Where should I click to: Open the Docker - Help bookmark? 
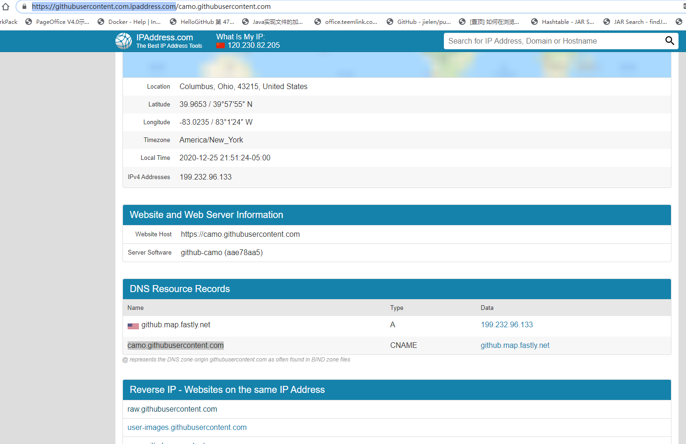pos(129,22)
